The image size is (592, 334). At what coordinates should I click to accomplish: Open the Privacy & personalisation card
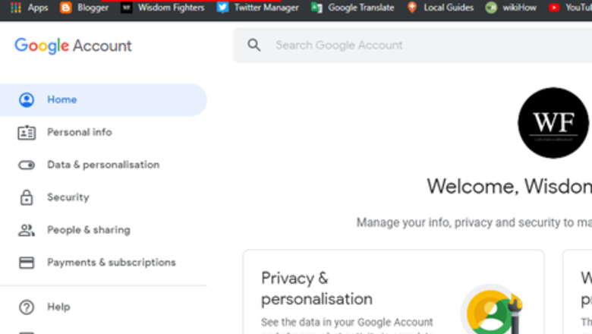tap(393, 291)
